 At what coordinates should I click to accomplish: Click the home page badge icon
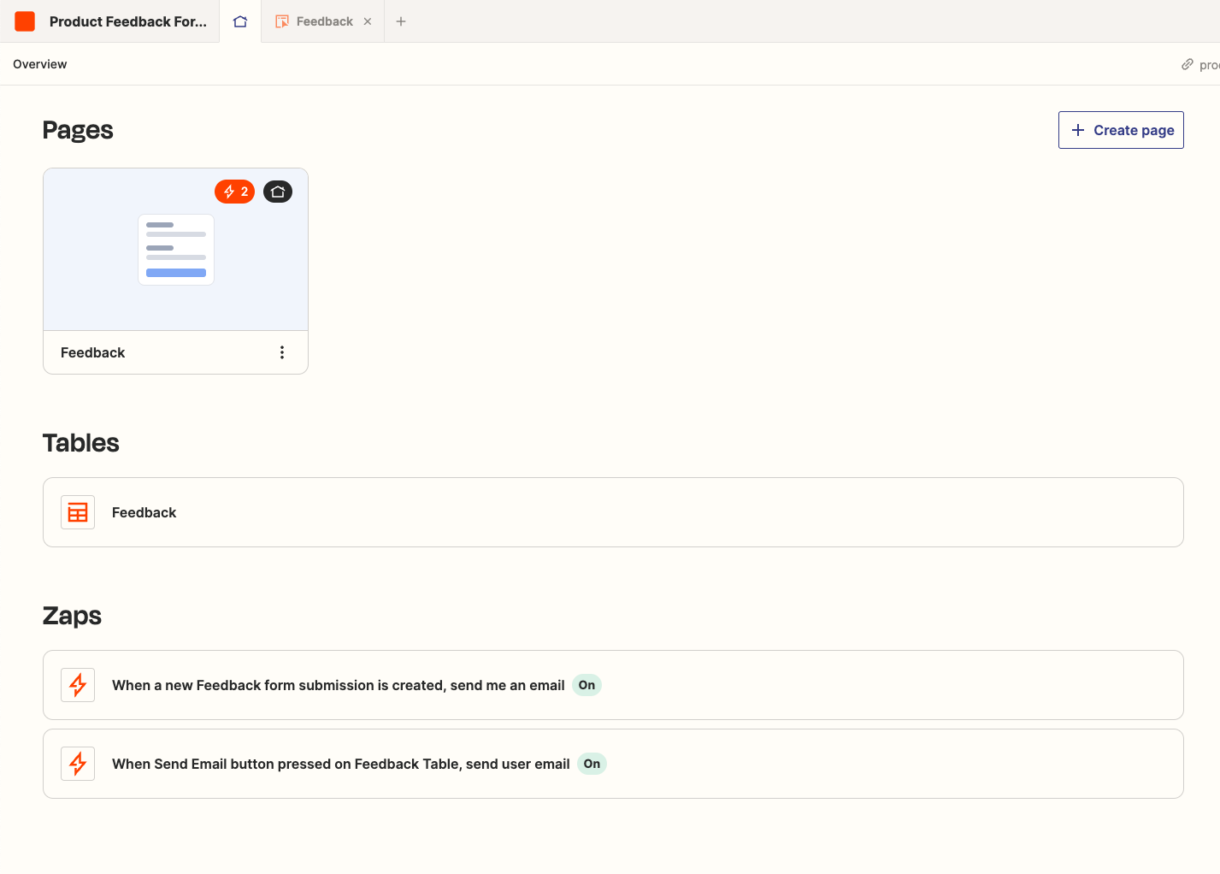click(278, 192)
